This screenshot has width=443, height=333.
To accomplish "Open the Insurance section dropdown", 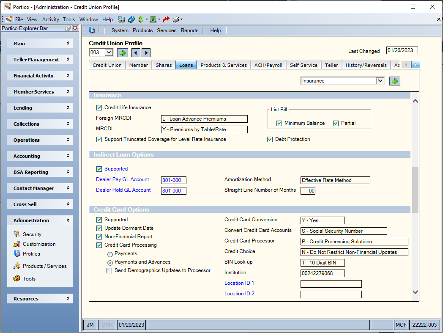I will [x=380, y=81].
